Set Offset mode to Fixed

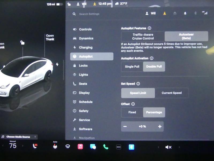[132, 112]
